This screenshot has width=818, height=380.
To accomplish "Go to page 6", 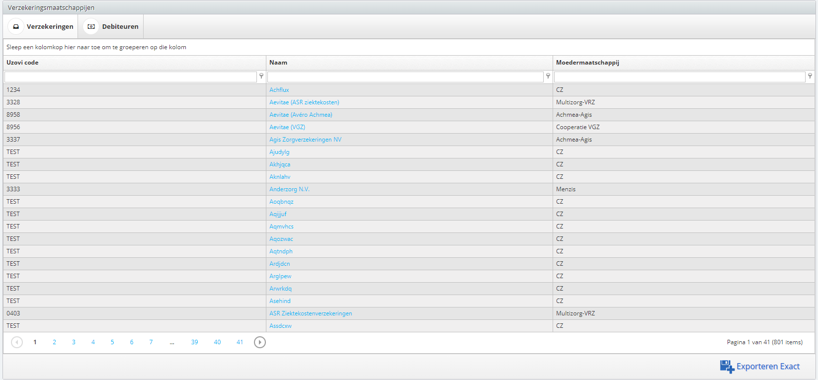I will coord(132,342).
